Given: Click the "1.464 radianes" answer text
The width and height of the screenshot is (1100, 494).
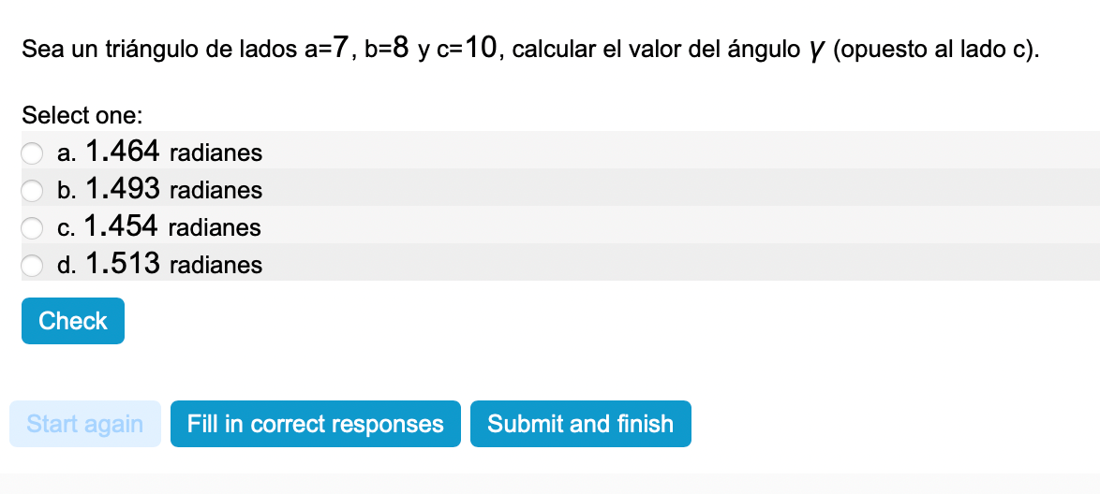Looking at the screenshot, I should 173,152.
